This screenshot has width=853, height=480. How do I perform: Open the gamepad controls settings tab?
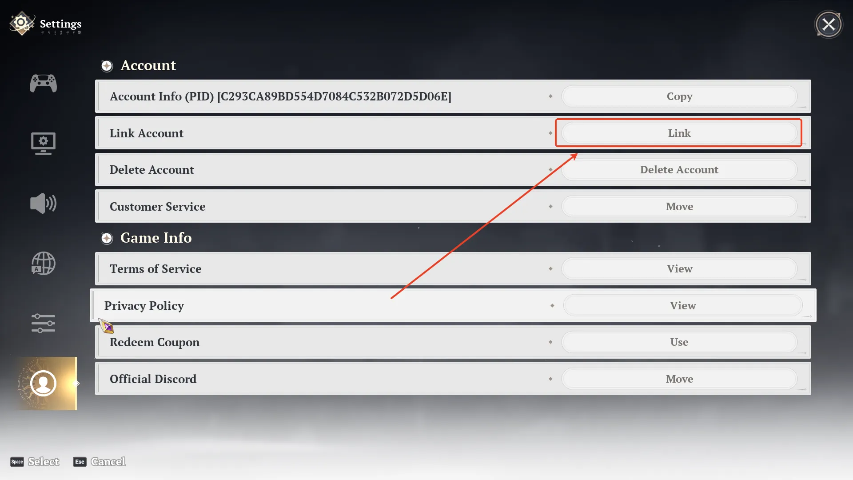43,83
